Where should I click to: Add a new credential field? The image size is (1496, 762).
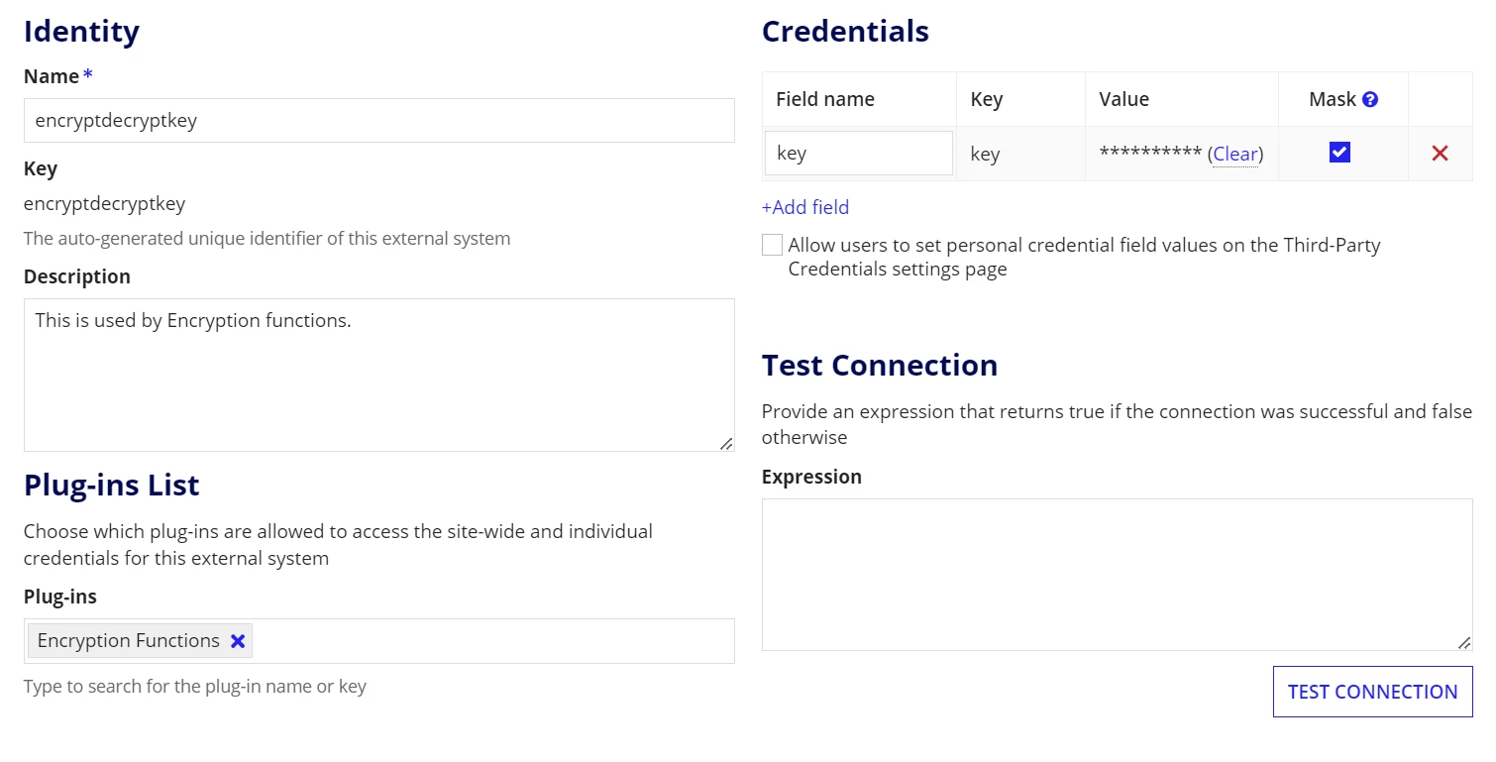click(x=805, y=207)
